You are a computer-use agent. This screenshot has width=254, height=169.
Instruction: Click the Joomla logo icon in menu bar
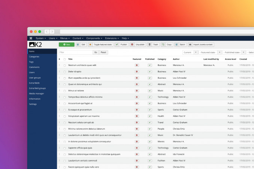[x=31, y=38]
